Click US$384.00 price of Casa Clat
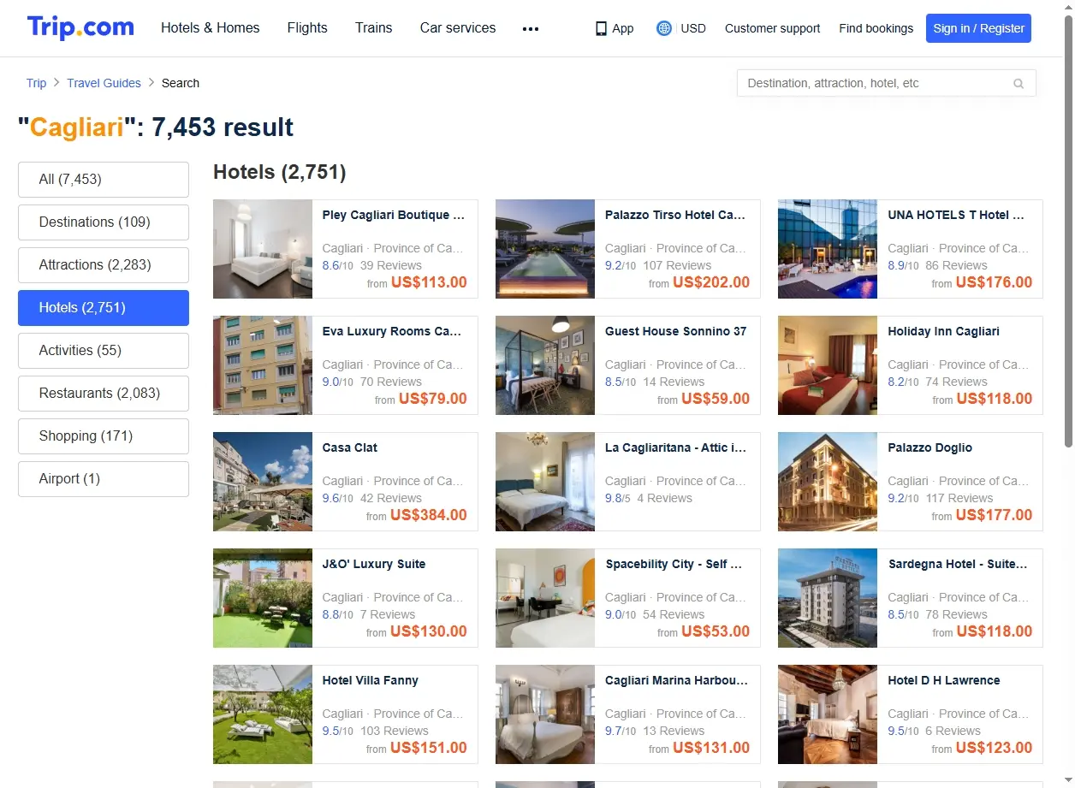Image resolution: width=1075 pixels, height=788 pixels. 429,515
